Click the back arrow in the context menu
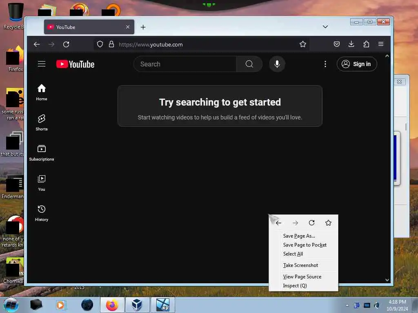Screen dimensions: 418x313 tap(278, 223)
